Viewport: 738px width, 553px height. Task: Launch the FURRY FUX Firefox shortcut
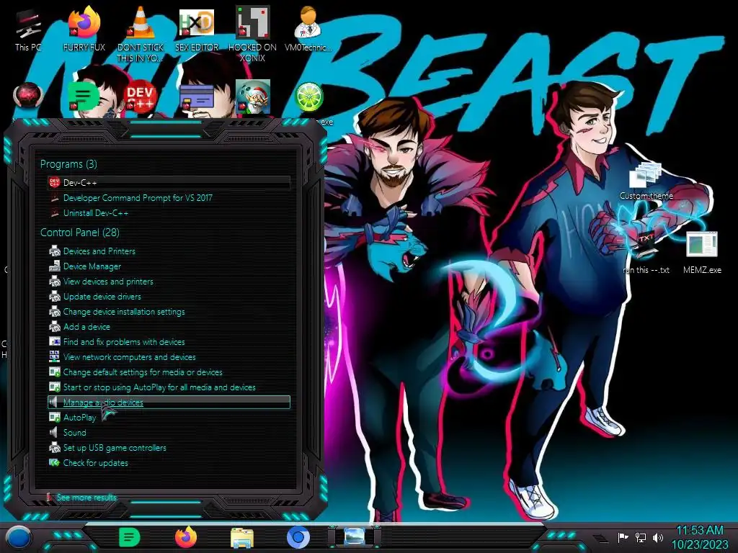[84, 29]
